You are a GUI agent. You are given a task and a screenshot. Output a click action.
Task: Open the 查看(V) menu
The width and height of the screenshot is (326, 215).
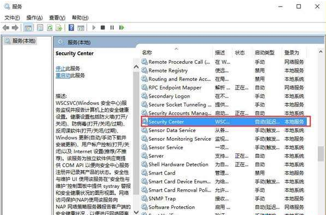click(x=57, y=17)
